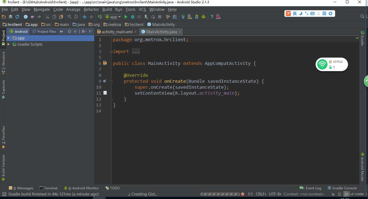Viewport: 368px width, 199px height.
Task: Open the Structure side panel
Action: coord(4,63)
